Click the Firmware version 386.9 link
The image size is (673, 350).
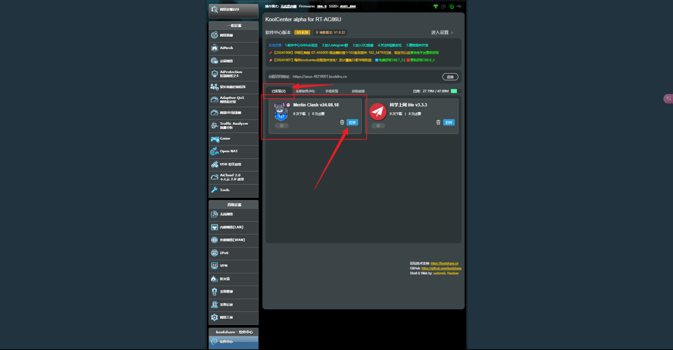click(x=322, y=7)
